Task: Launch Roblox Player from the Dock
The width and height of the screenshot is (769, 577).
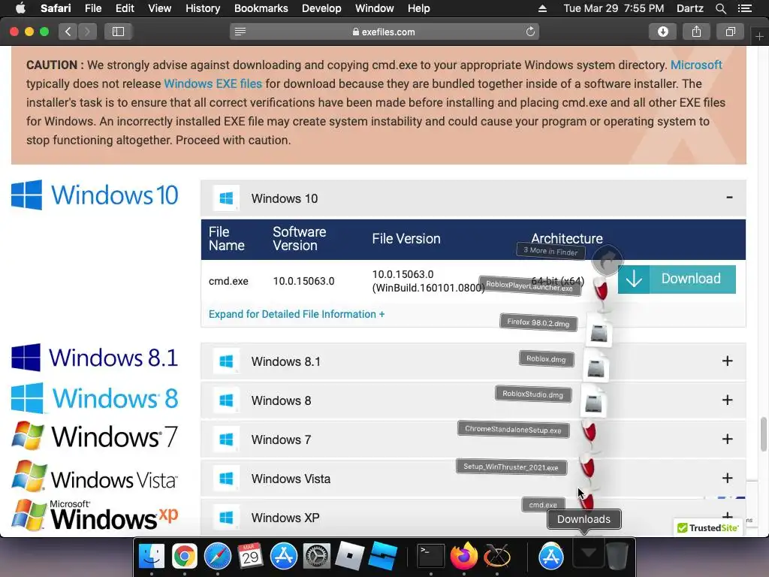Action: coord(349,557)
